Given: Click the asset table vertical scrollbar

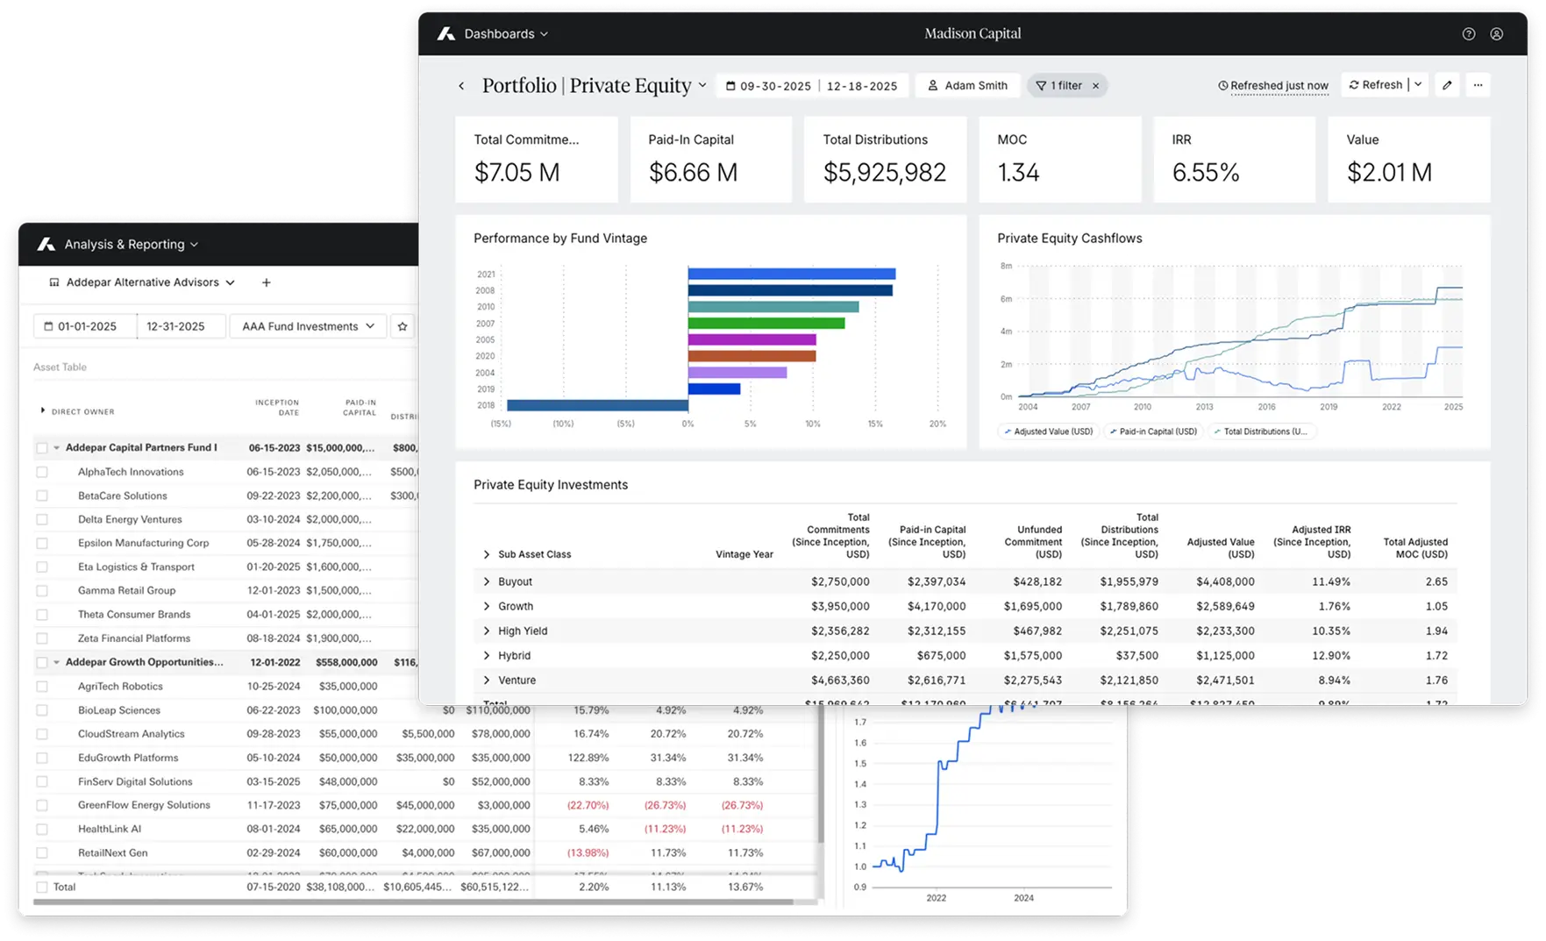Looking at the screenshot, I should coord(822,773).
